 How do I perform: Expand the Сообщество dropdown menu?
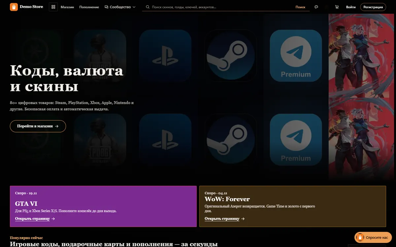tap(120, 7)
